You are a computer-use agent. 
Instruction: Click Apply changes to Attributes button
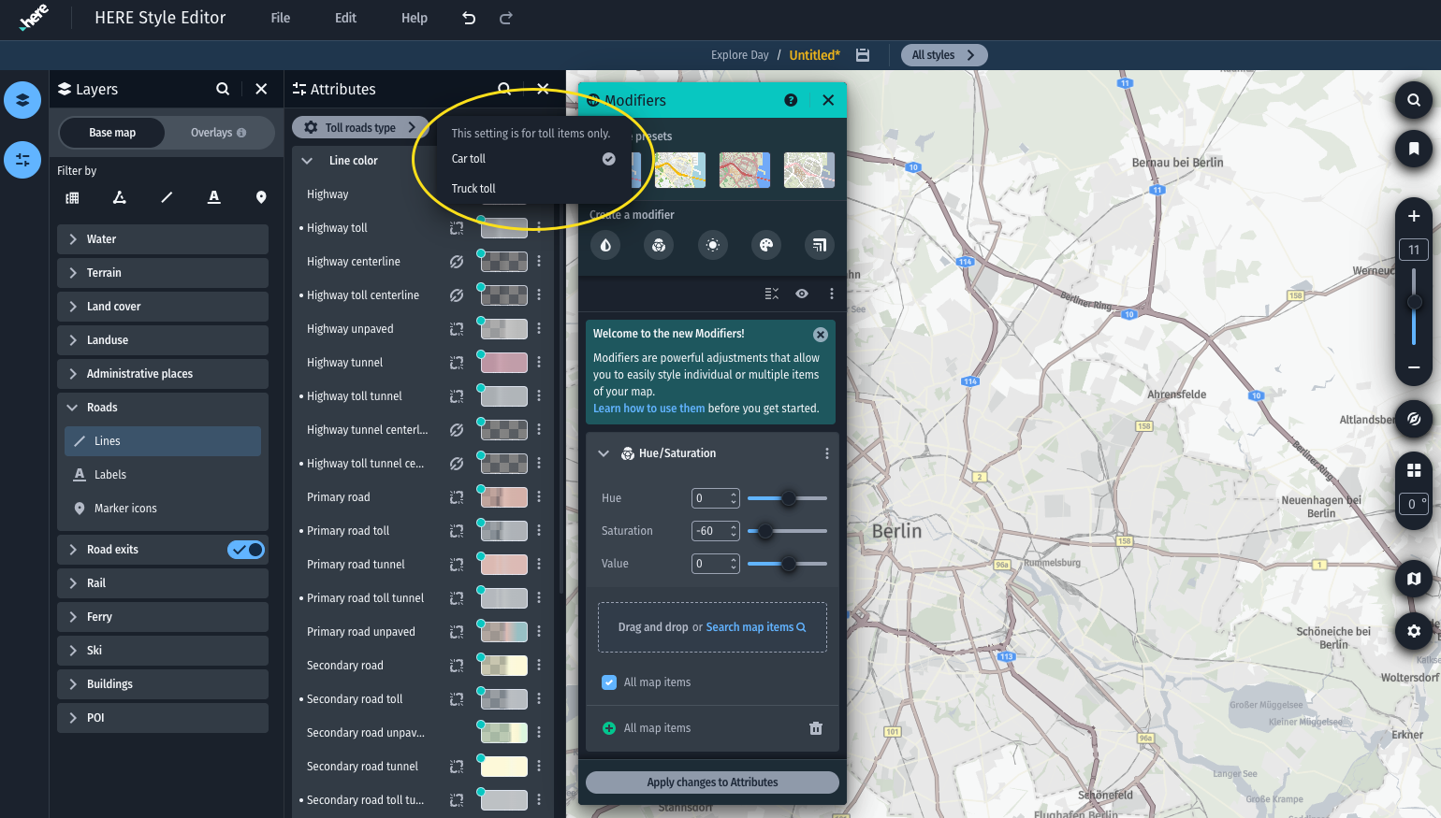point(712,782)
